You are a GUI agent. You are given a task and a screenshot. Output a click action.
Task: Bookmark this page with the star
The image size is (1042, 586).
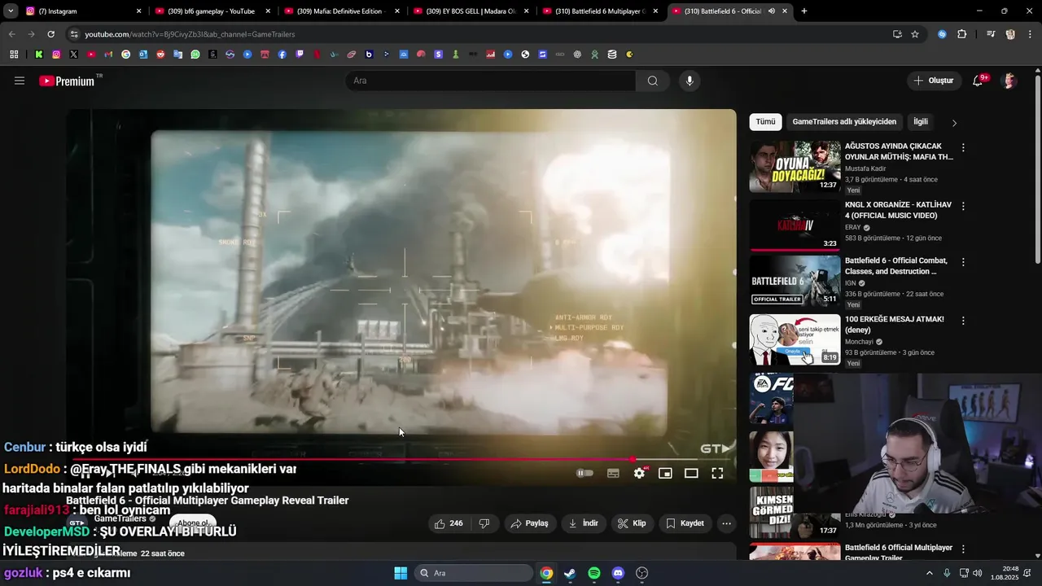coord(915,34)
